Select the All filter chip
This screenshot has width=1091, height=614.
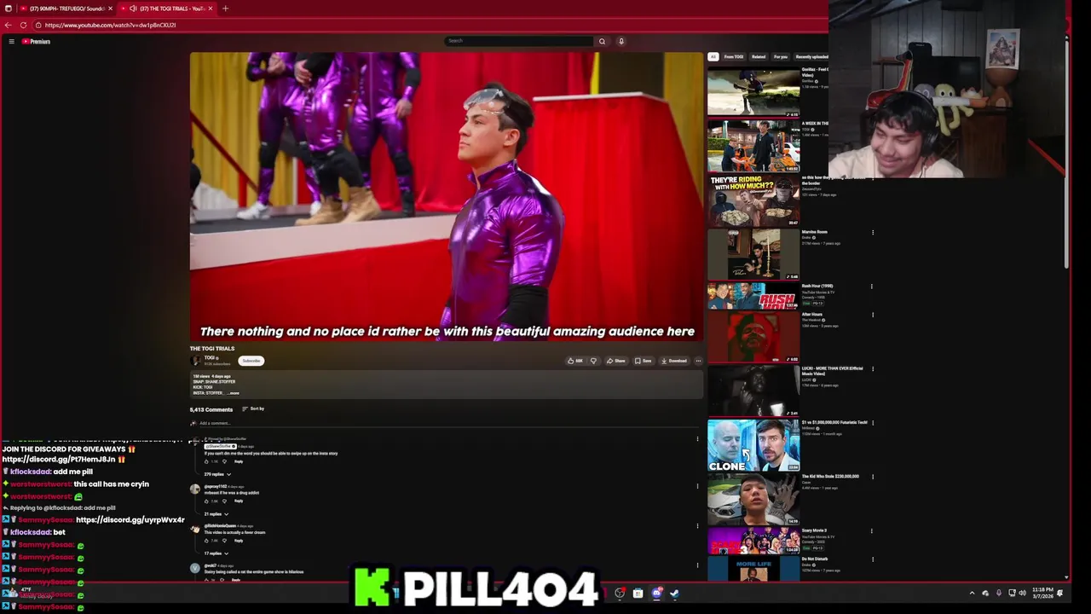click(713, 56)
